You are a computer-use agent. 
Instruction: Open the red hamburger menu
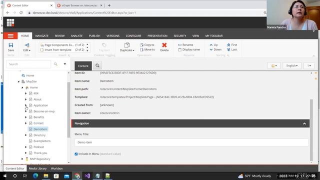pyautogui.click(x=10, y=36)
